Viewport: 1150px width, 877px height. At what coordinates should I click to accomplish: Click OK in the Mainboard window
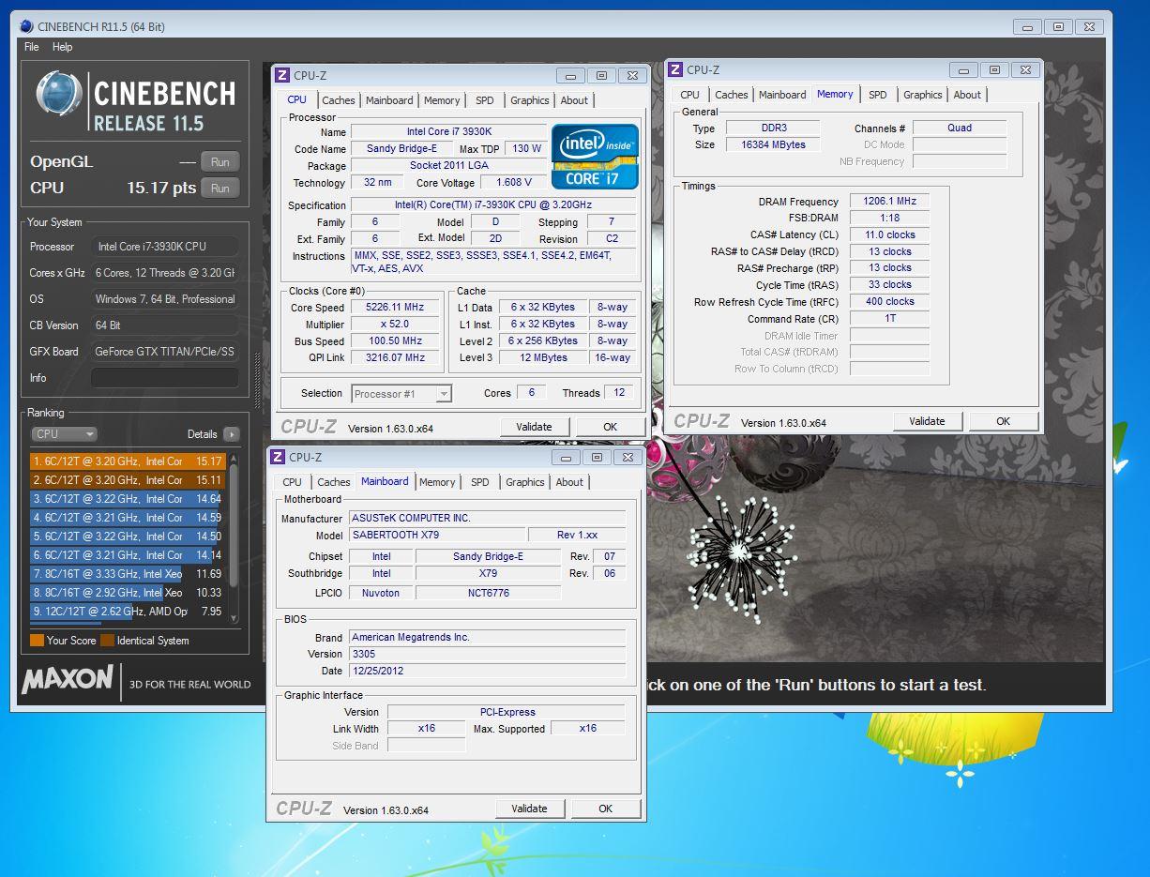[x=606, y=809]
